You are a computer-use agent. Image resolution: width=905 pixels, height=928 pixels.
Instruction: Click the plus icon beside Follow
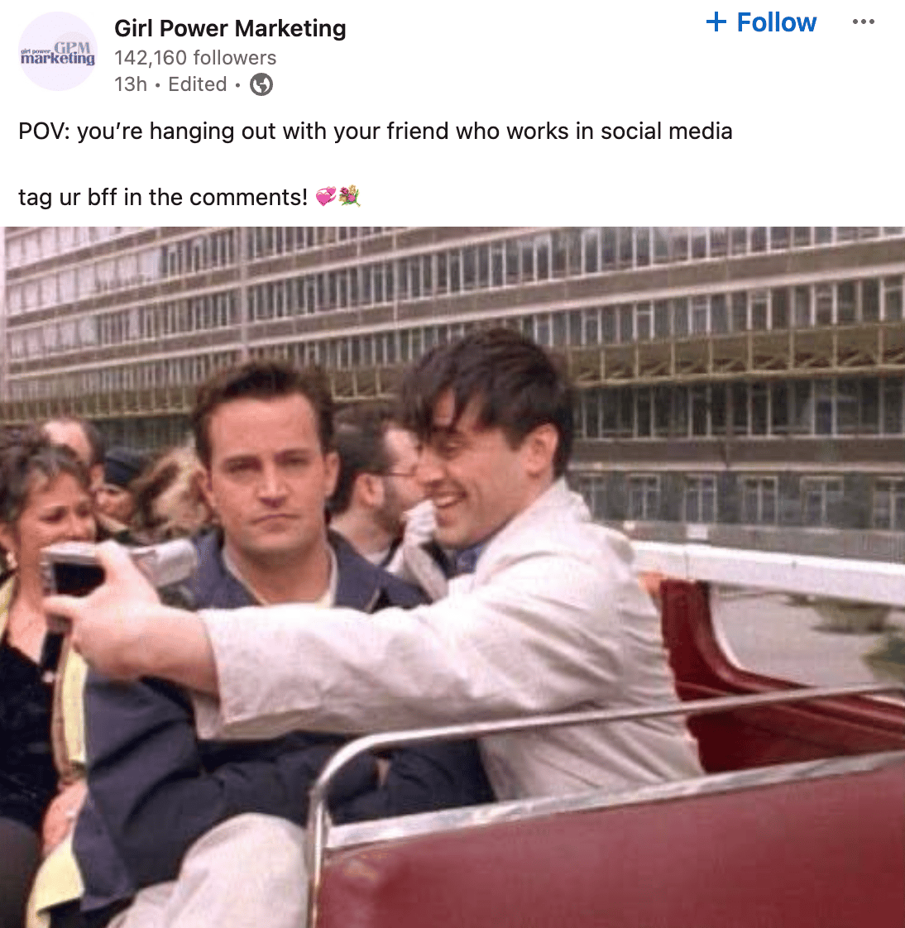(716, 22)
